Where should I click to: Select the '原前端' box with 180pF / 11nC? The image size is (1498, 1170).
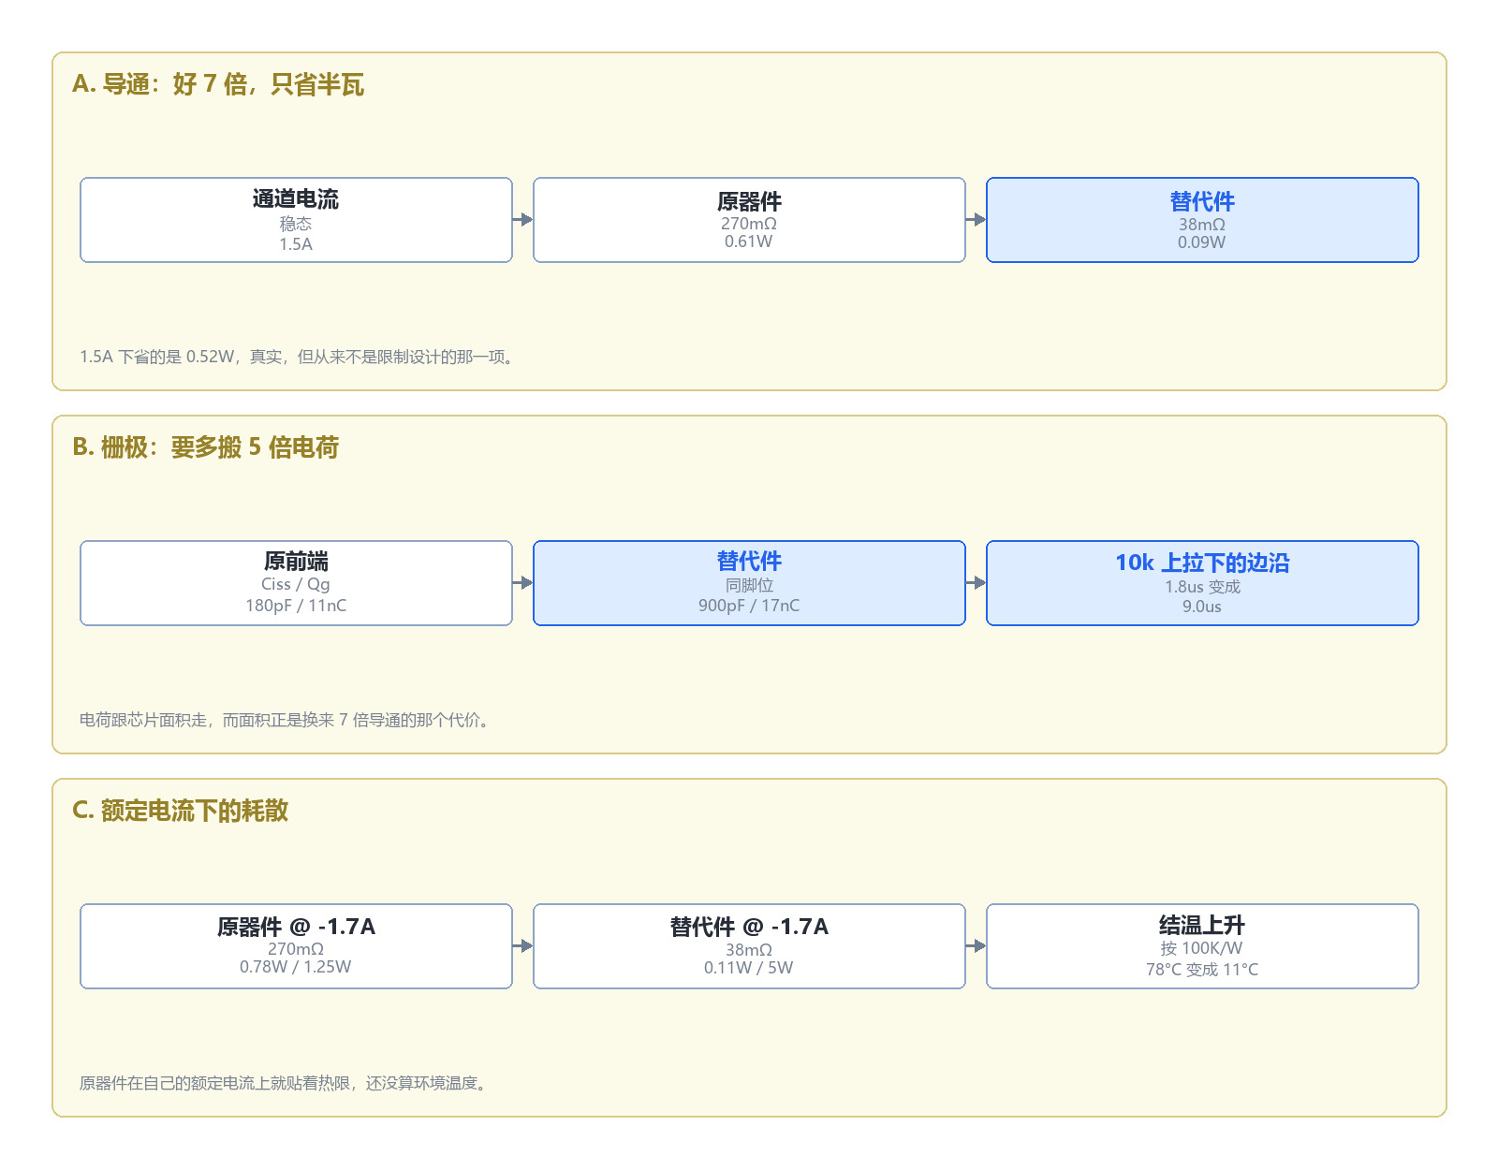click(x=296, y=583)
